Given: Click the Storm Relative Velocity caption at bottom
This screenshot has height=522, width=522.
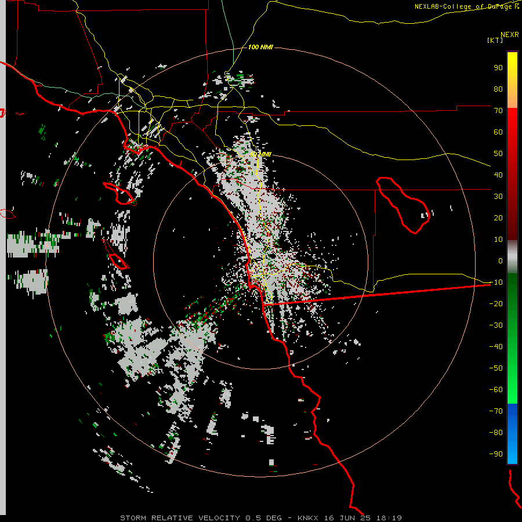Looking at the screenshot, I should (260, 518).
